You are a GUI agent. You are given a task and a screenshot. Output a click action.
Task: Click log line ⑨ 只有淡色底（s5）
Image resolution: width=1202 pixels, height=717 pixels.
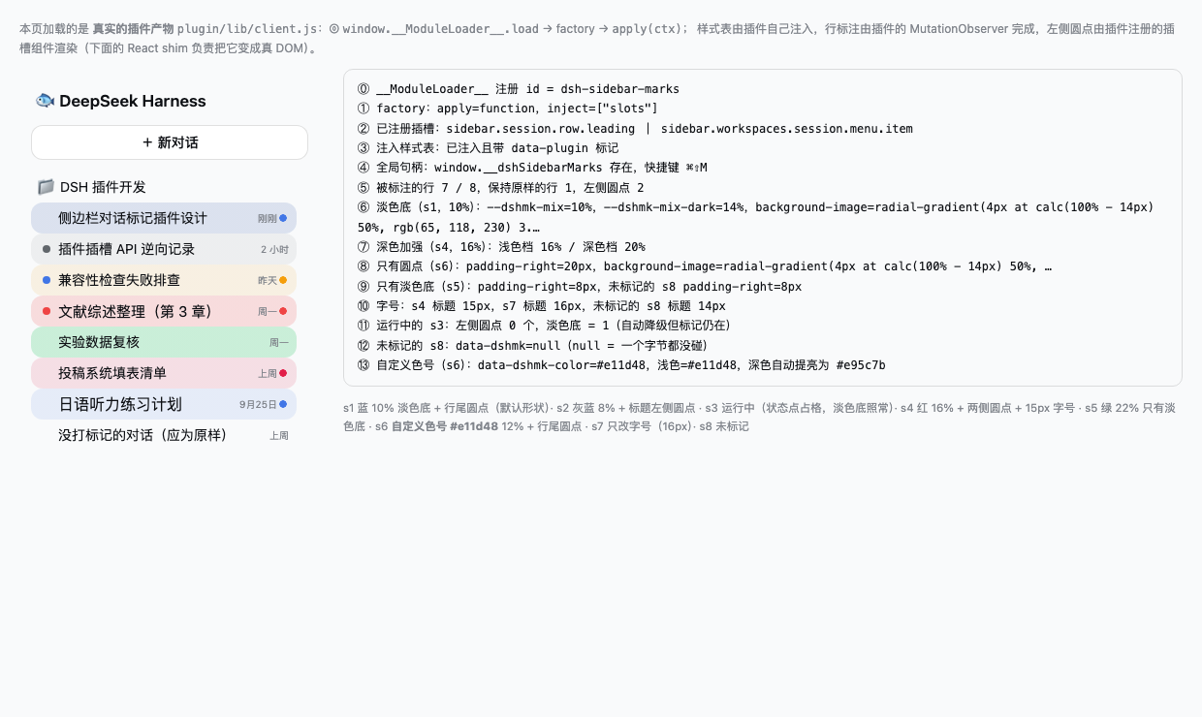[580, 287]
